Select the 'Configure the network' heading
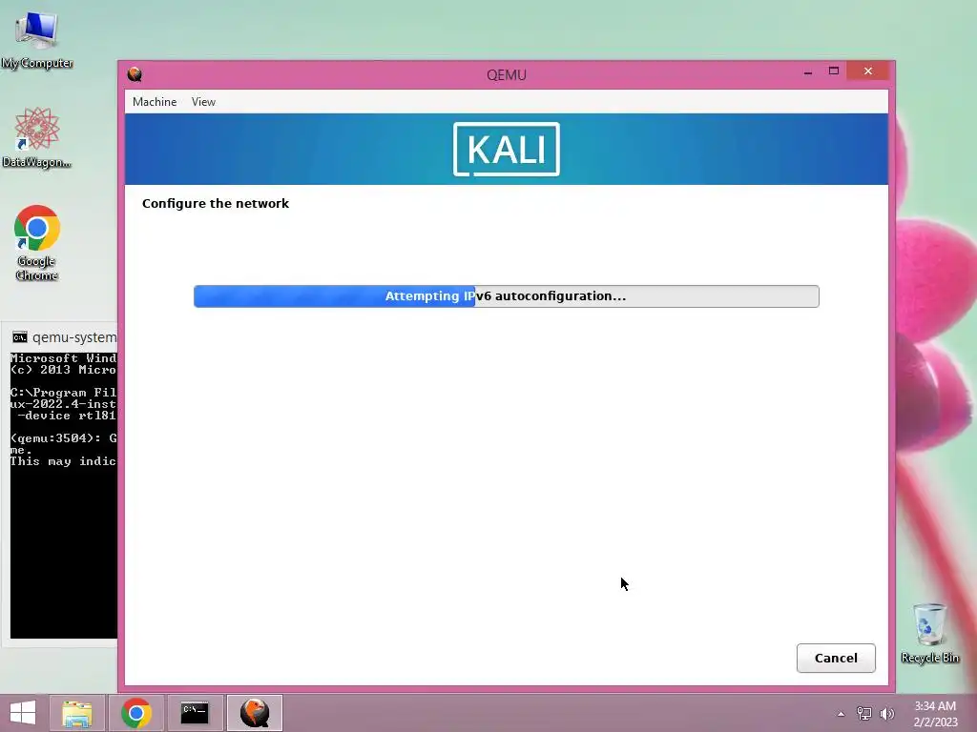Viewport: 977px width, 732px height. 216,204
